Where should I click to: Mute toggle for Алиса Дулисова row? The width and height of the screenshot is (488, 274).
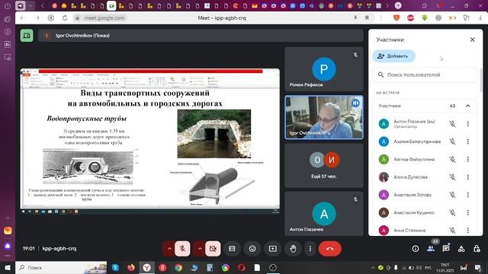click(452, 177)
